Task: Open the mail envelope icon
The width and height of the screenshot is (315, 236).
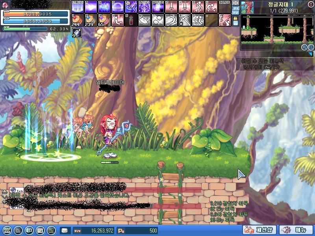Action: point(64,230)
